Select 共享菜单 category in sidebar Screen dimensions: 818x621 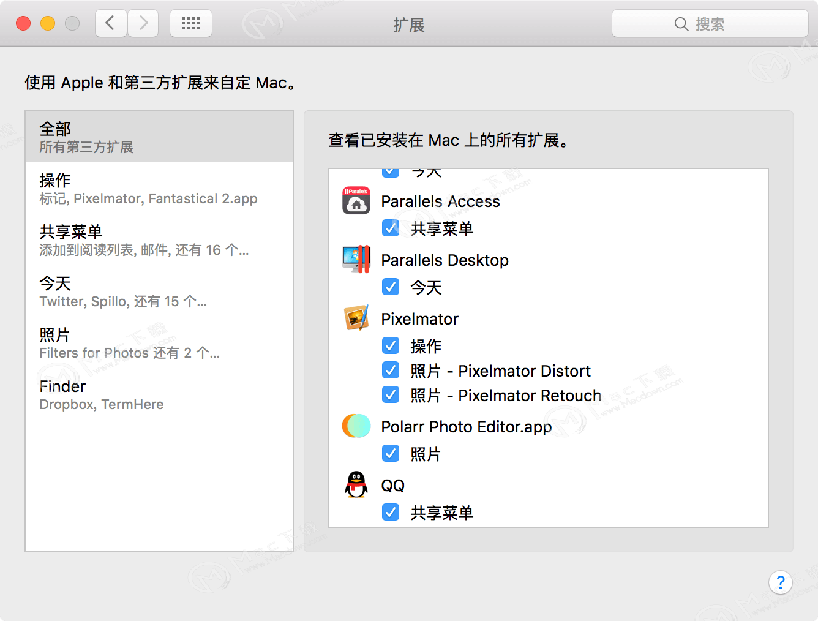coord(159,239)
